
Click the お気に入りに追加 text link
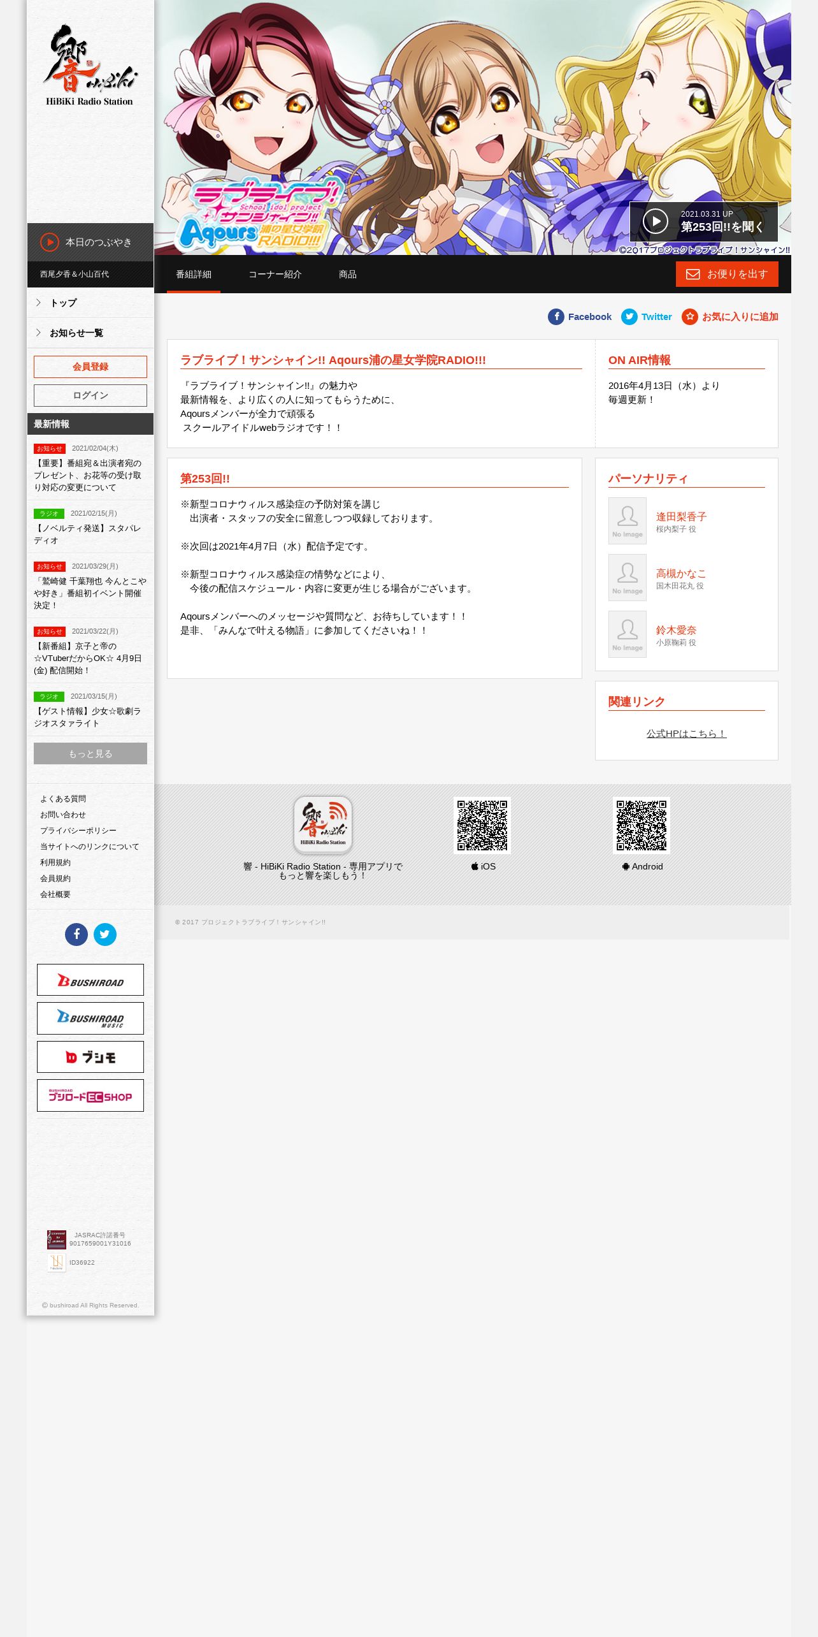(x=740, y=317)
